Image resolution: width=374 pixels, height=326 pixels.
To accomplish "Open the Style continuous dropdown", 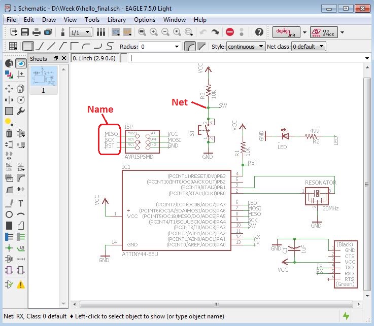I will (x=246, y=47).
